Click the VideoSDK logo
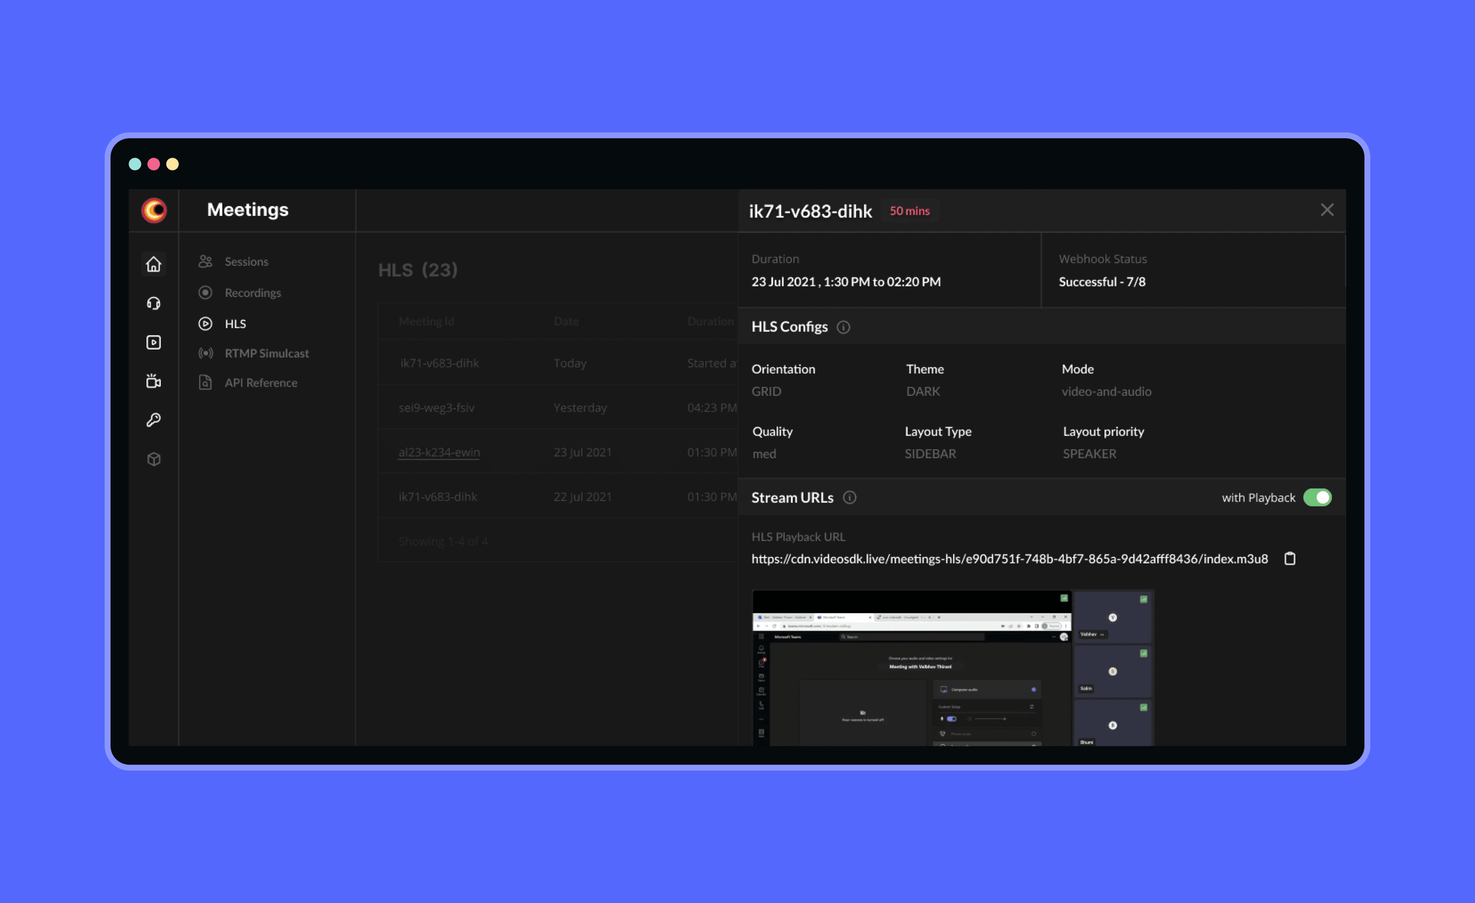The image size is (1475, 903). (x=154, y=211)
